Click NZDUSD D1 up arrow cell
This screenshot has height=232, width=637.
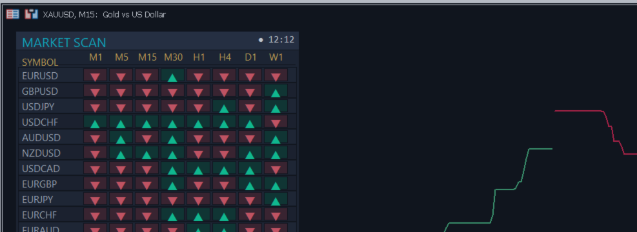pos(250,153)
